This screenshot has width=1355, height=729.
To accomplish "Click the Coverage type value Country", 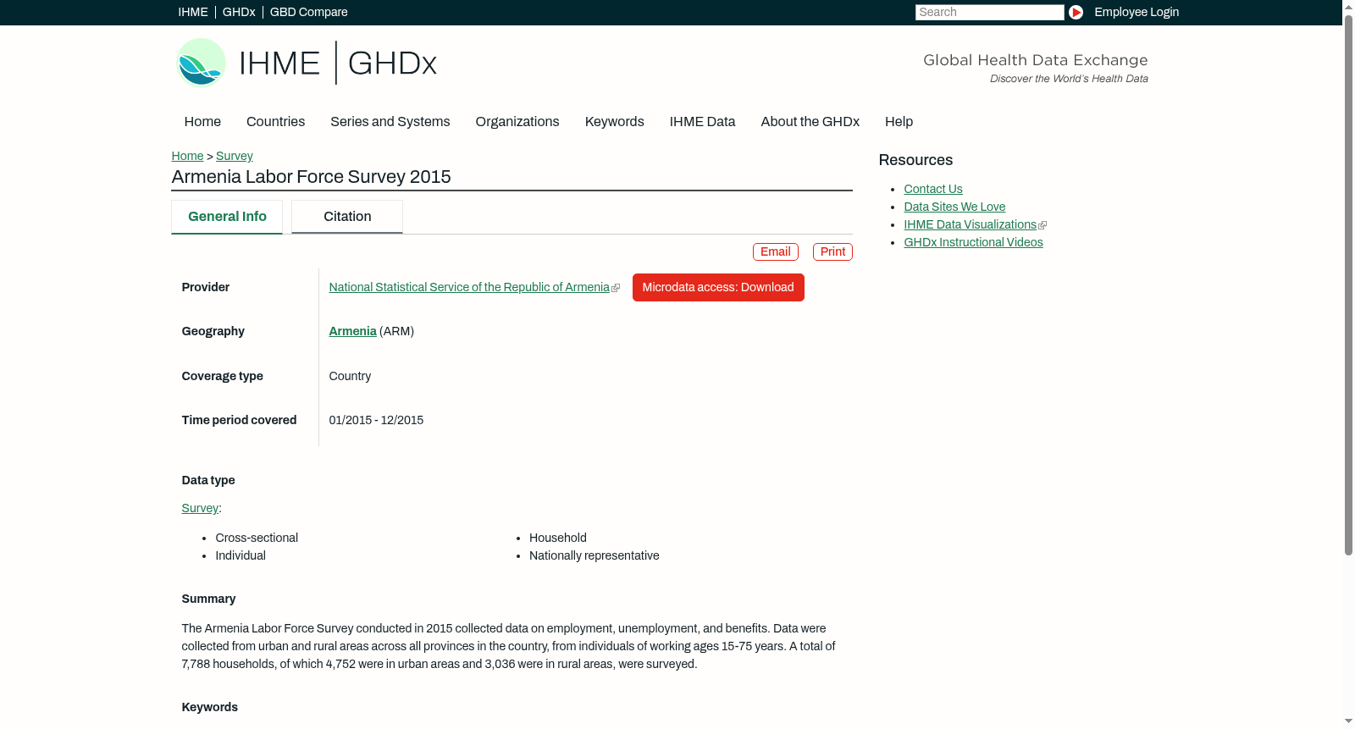I will pyautogui.click(x=350, y=376).
